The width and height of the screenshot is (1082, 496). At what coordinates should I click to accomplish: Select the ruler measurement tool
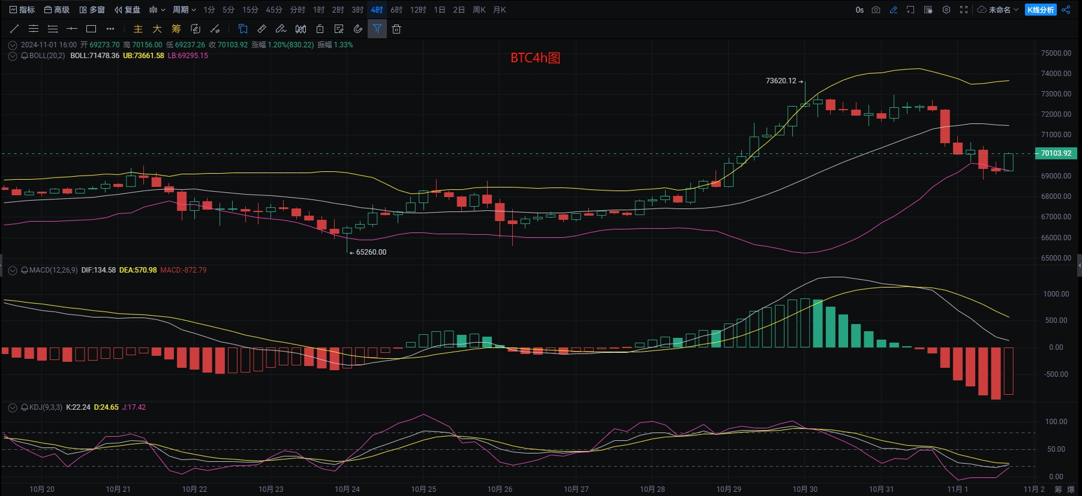(x=262, y=29)
